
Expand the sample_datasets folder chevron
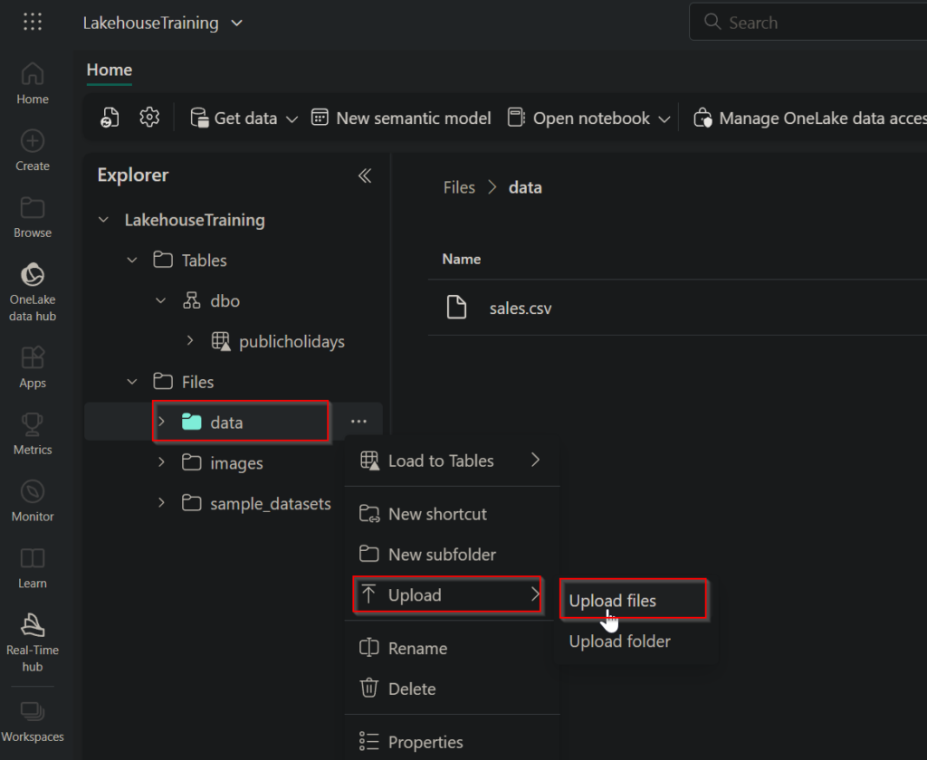coord(161,503)
